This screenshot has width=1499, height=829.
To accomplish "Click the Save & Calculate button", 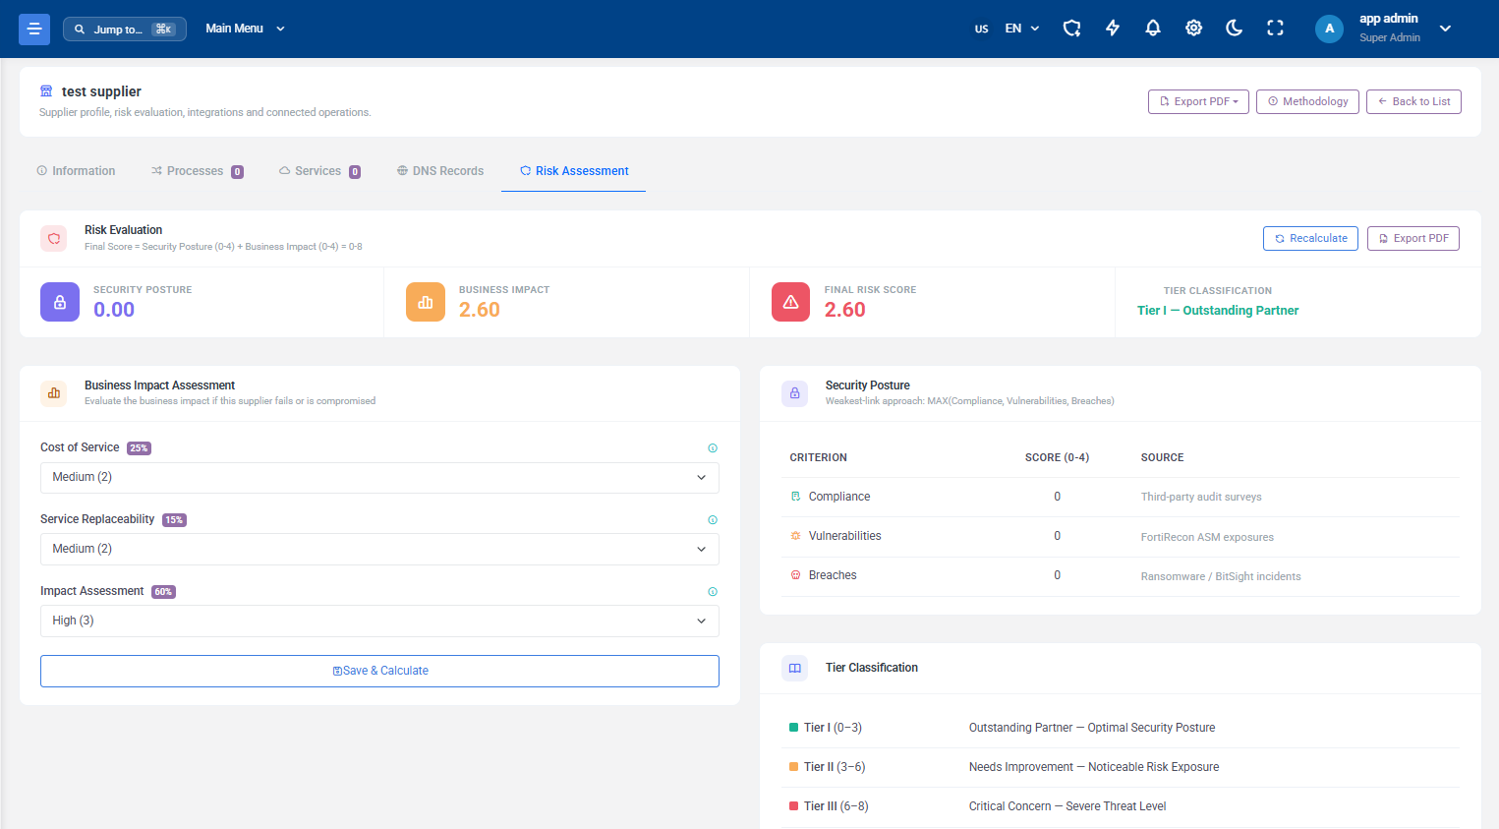I will coord(379,671).
